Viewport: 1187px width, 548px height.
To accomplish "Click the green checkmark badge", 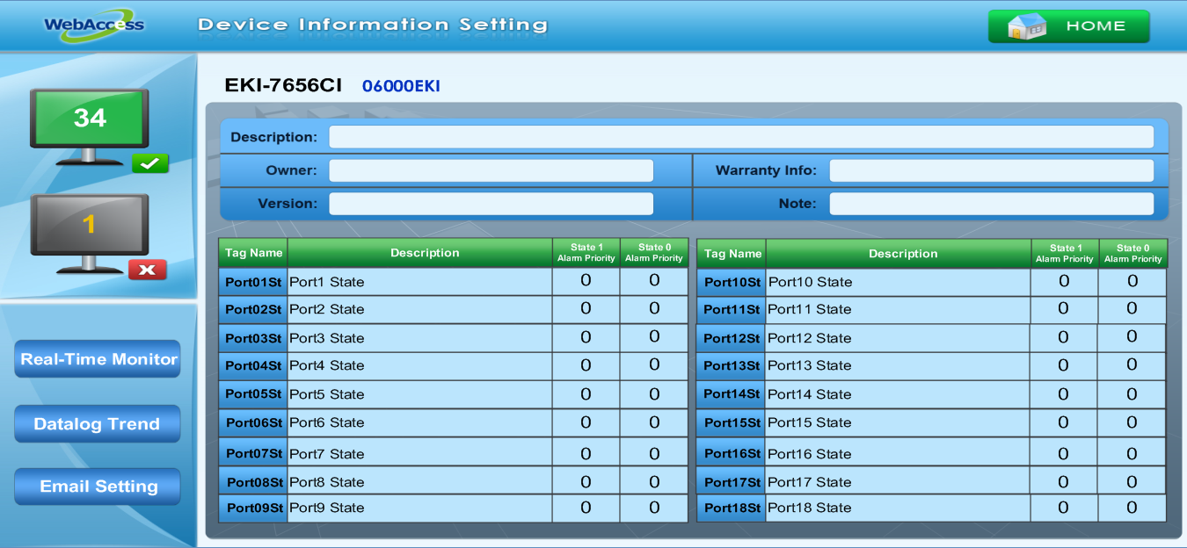I will point(149,163).
